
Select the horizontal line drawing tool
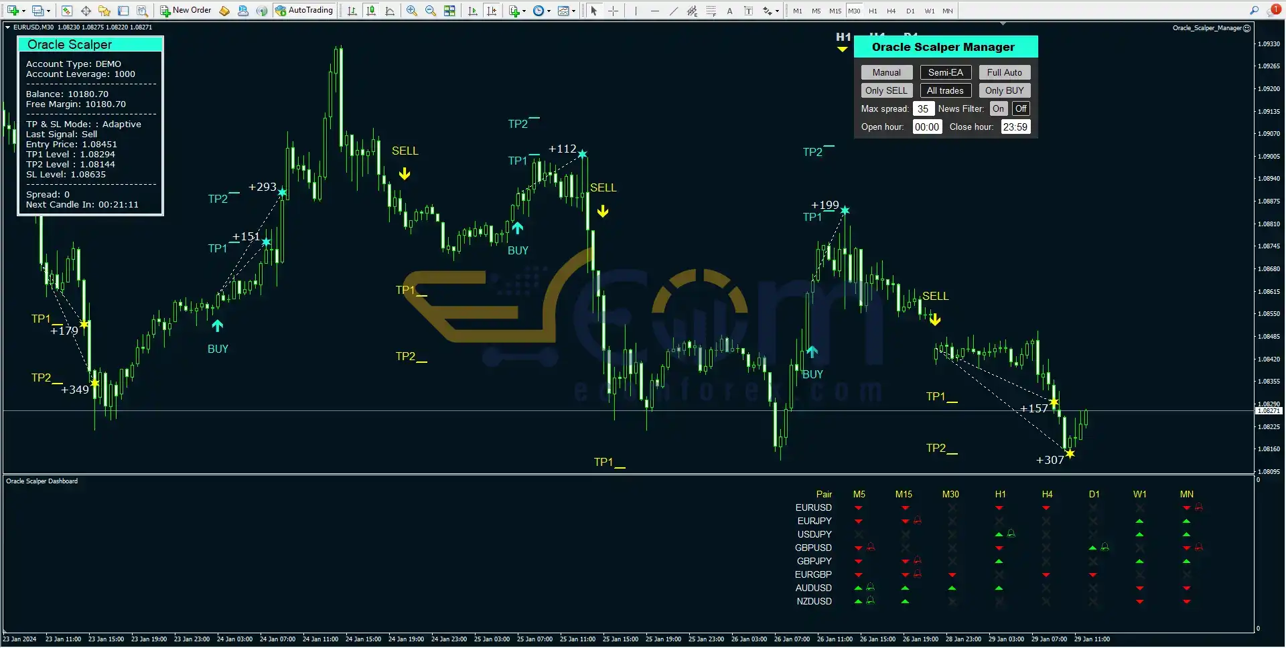pyautogui.click(x=654, y=11)
